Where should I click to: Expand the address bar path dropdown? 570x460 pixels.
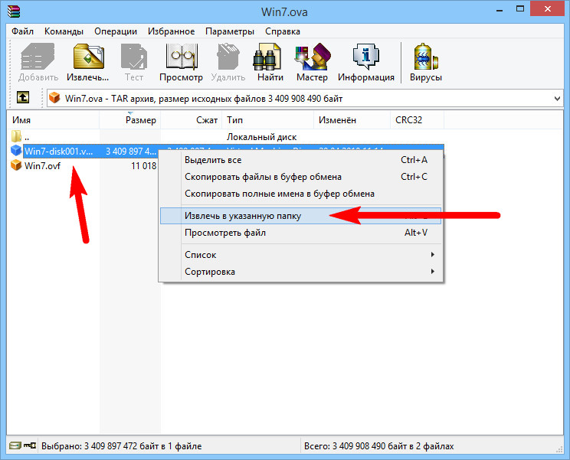557,99
